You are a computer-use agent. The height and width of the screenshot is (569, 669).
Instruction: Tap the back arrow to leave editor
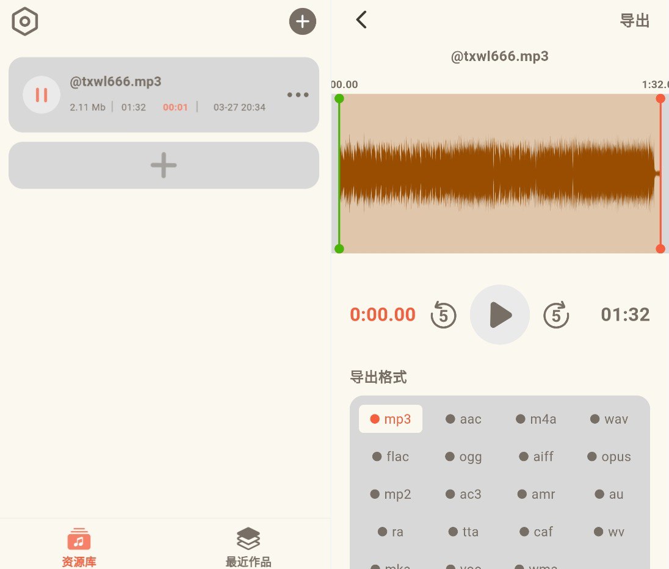[x=361, y=19]
